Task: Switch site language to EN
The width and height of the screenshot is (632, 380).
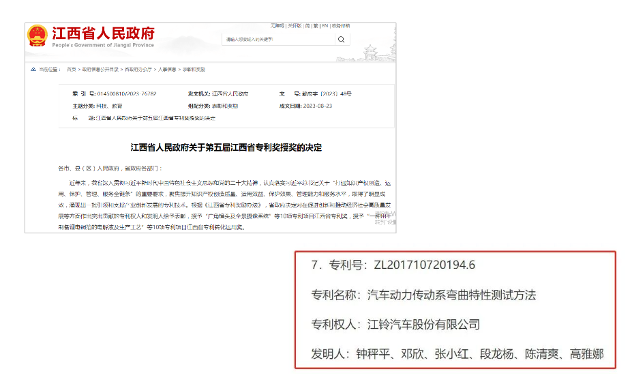Action: click(x=325, y=26)
